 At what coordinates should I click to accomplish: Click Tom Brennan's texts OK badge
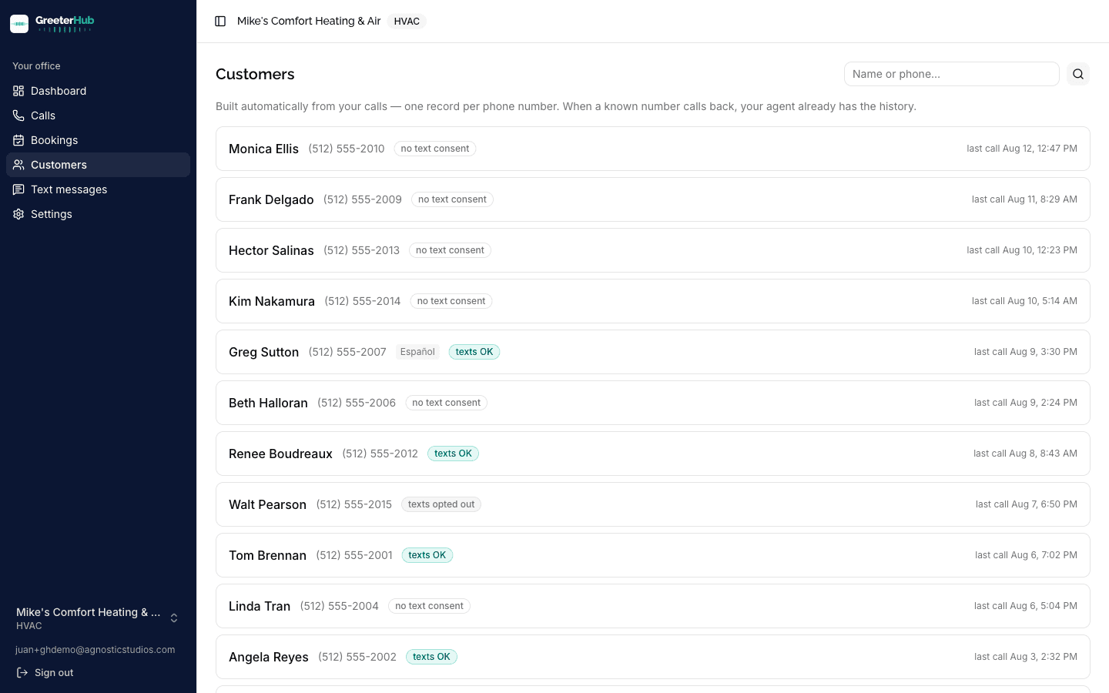click(427, 555)
